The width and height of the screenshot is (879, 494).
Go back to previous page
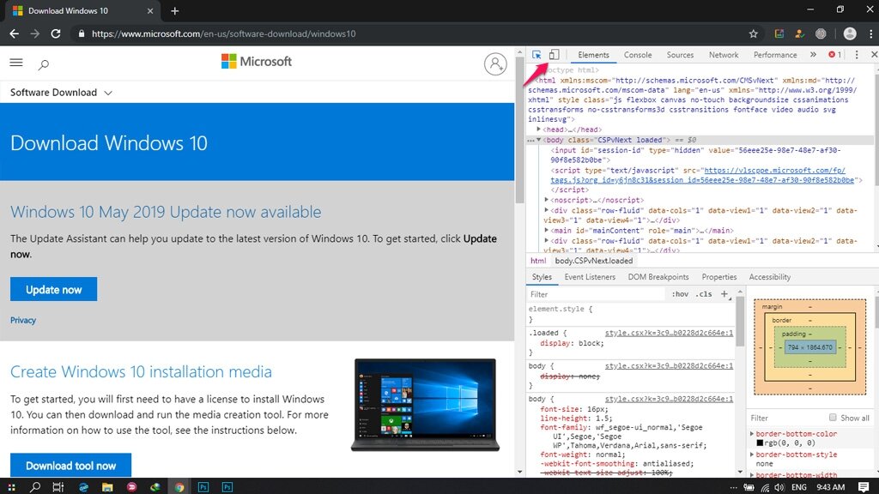14,33
